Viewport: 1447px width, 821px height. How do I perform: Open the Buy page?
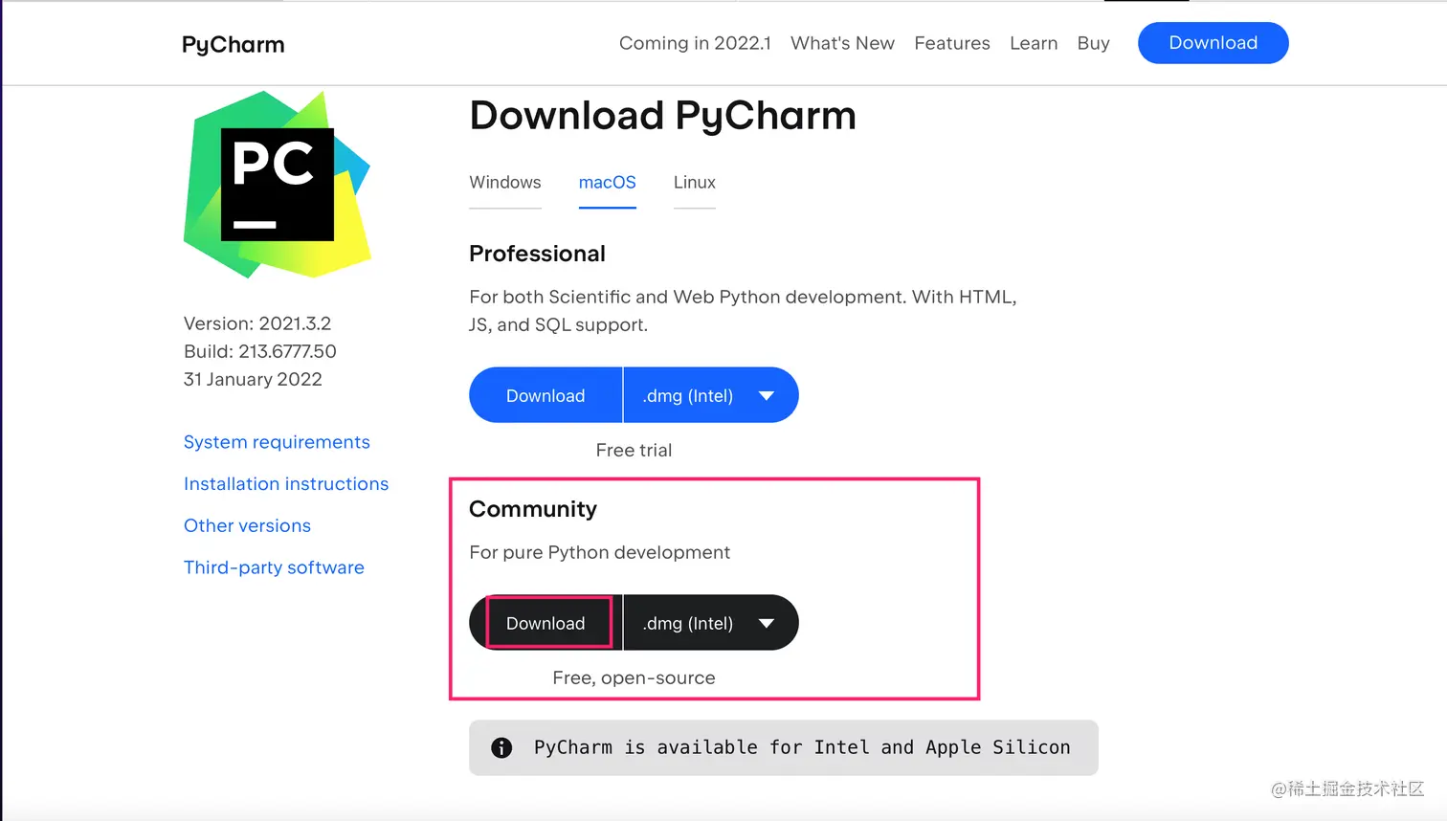click(x=1093, y=43)
